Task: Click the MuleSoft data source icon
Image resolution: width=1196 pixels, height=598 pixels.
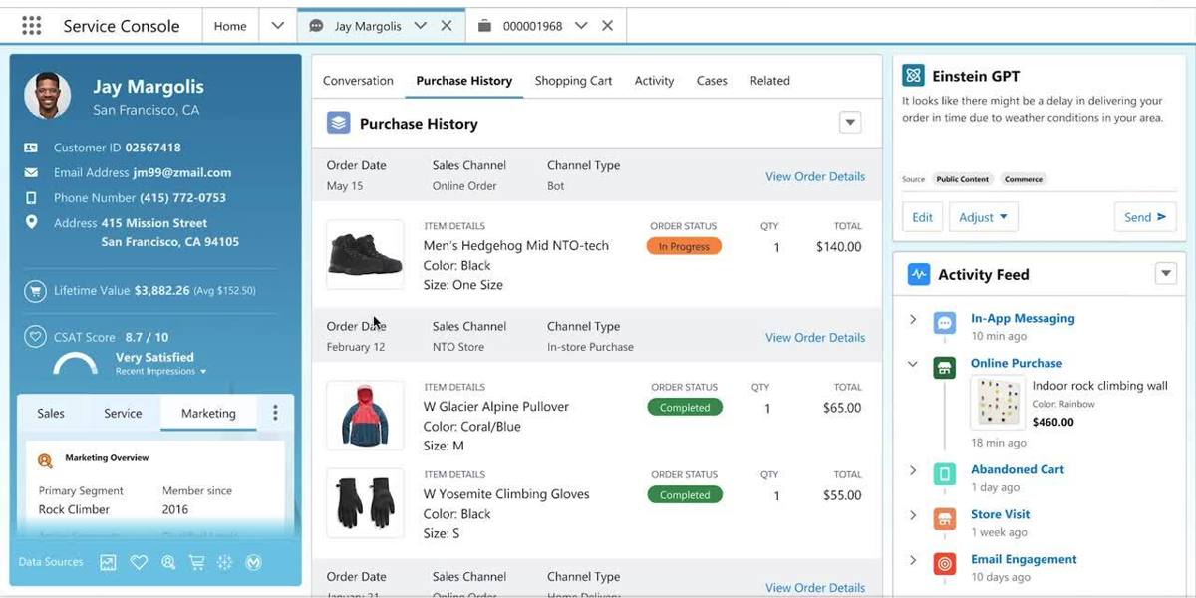Action: coord(254,562)
